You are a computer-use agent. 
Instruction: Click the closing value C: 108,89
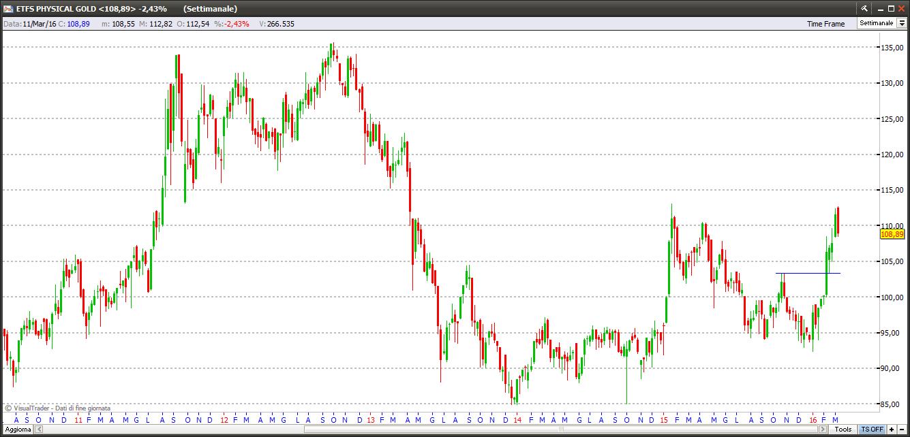click(x=74, y=24)
